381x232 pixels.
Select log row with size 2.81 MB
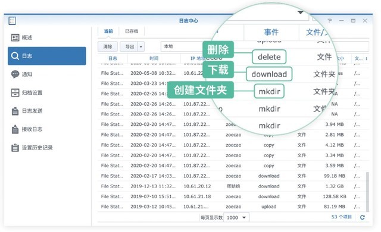tap(233, 135)
